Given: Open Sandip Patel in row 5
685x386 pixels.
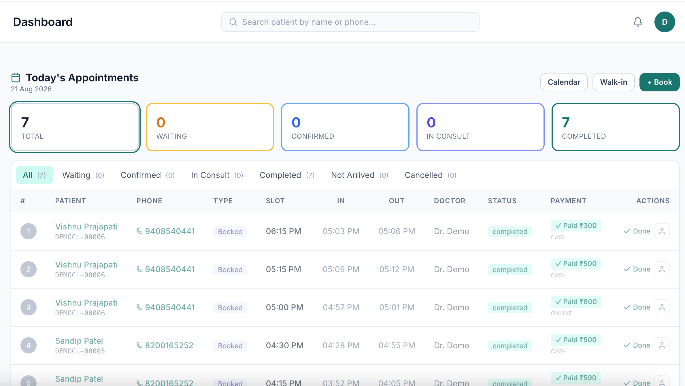Looking at the screenshot, I should 79,379.
